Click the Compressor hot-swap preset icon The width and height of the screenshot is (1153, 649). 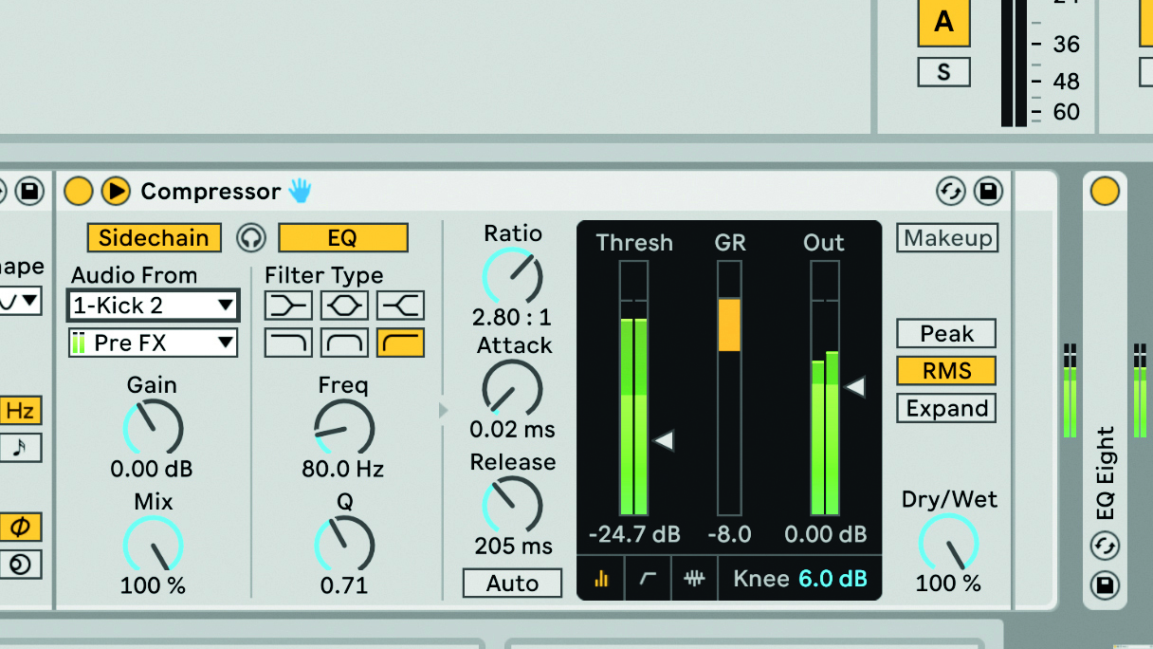click(x=950, y=192)
